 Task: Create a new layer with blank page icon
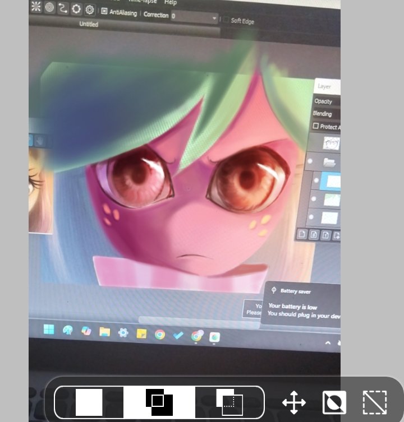(302, 234)
